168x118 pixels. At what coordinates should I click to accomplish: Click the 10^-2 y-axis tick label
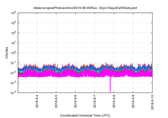13,73
